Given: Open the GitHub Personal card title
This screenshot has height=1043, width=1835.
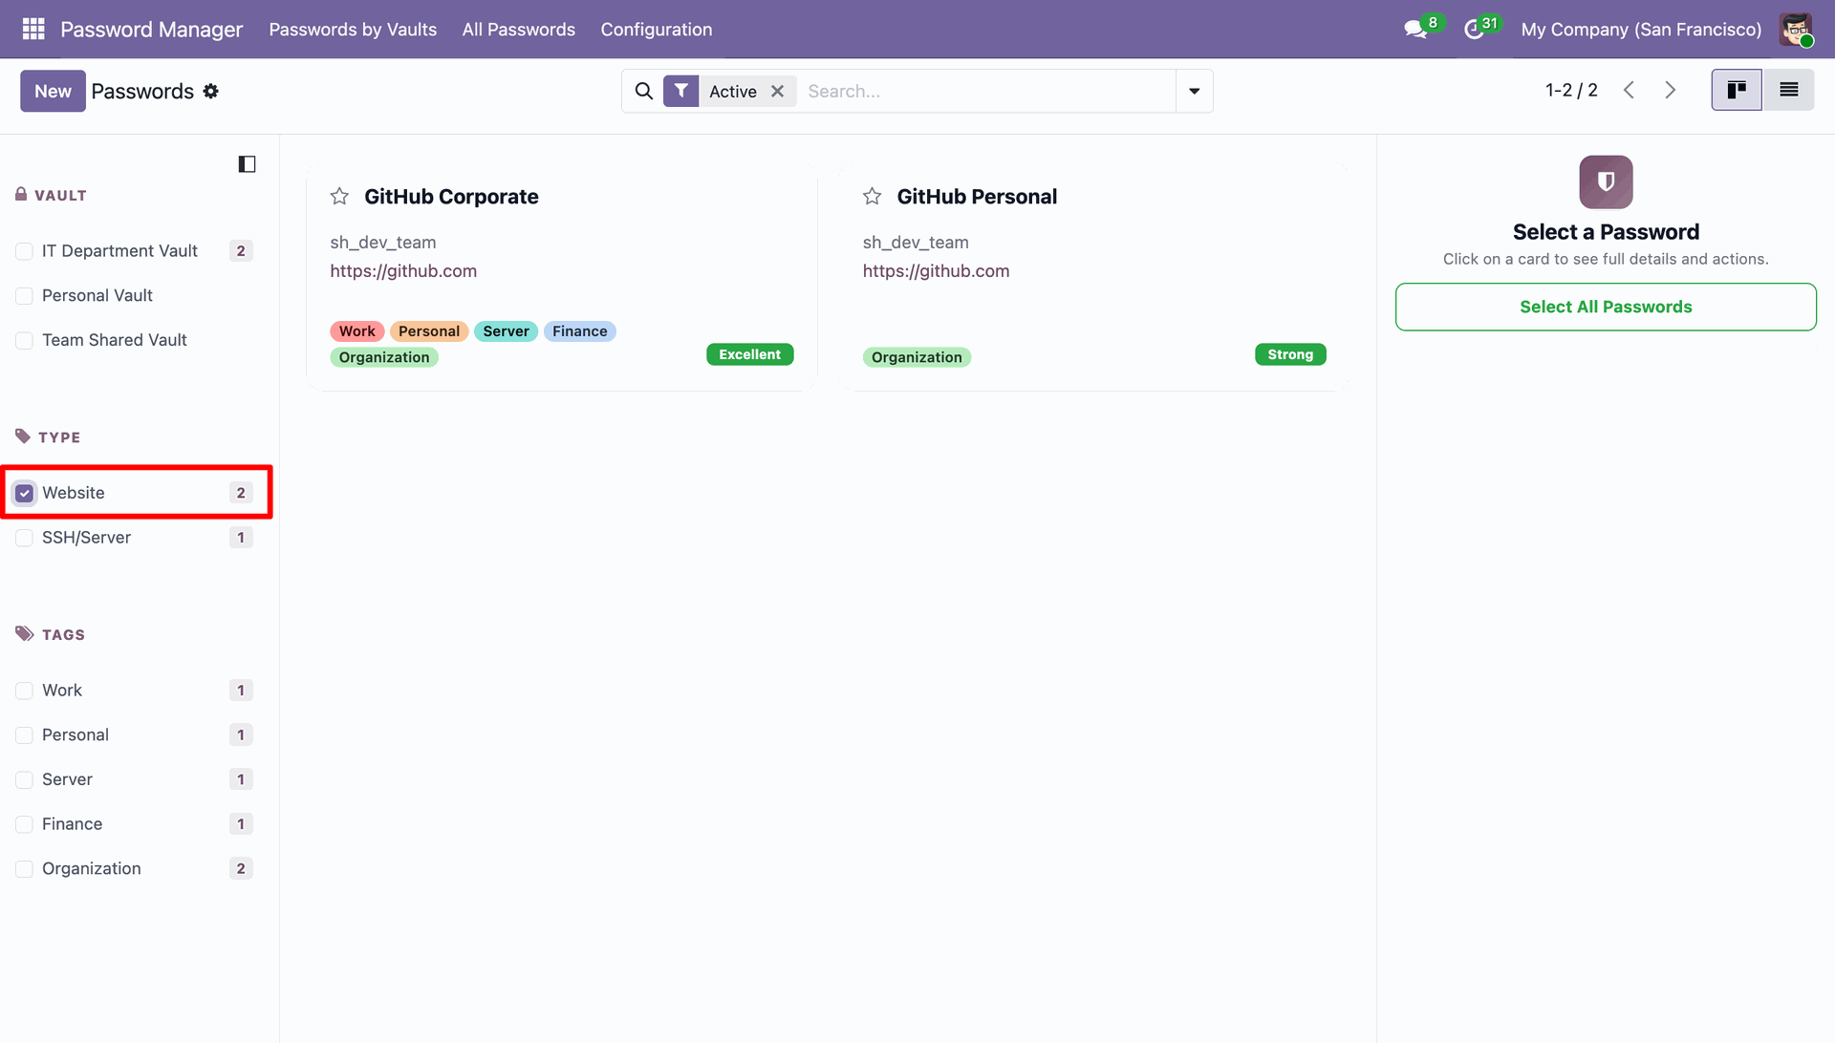Looking at the screenshot, I should pos(977,197).
